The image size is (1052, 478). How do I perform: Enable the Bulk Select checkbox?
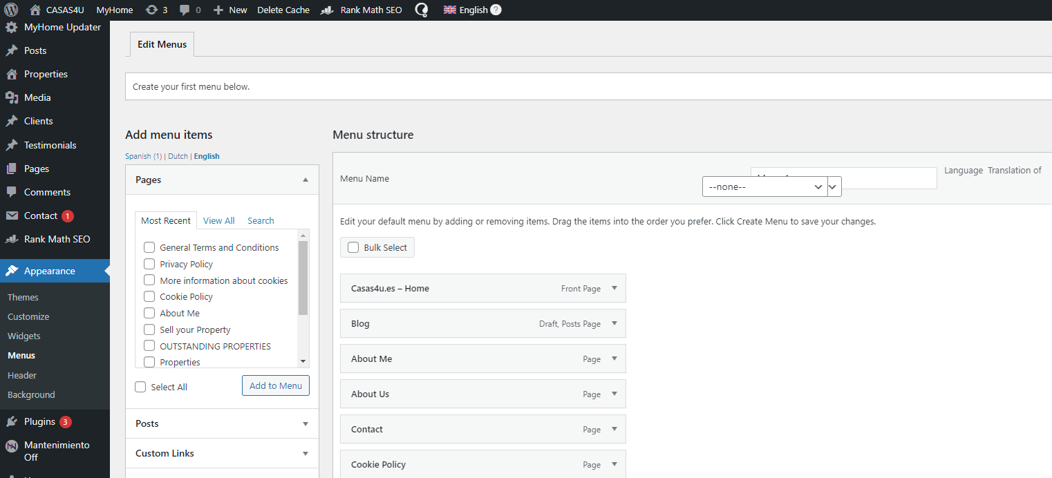click(353, 247)
